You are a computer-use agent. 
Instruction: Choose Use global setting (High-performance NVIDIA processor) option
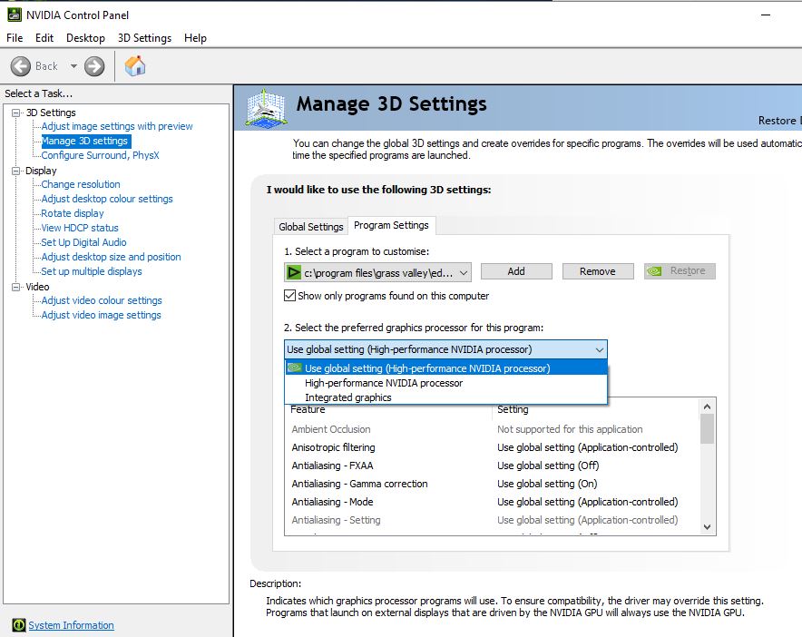446,367
